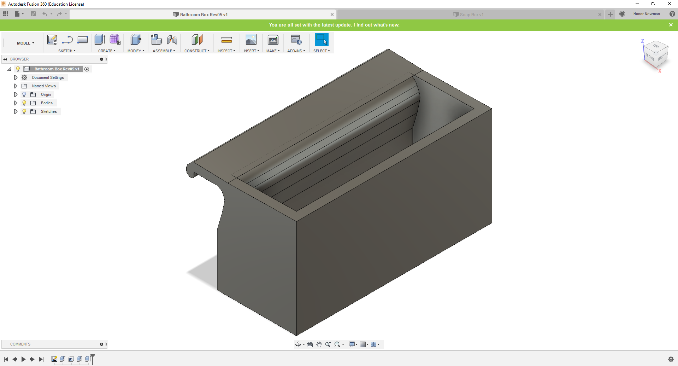Open timeline settings gear icon
The width and height of the screenshot is (678, 366).
click(671, 359)
